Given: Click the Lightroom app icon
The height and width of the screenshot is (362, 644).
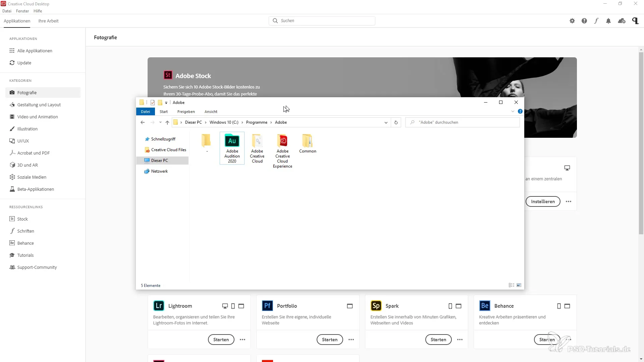Looking at the screenshot, I should (x=159, y=306).
